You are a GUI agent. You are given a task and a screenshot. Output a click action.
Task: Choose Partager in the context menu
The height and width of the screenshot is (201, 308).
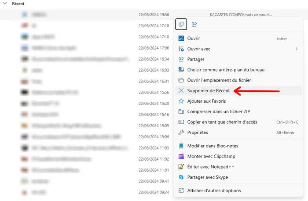pos(238,59)
